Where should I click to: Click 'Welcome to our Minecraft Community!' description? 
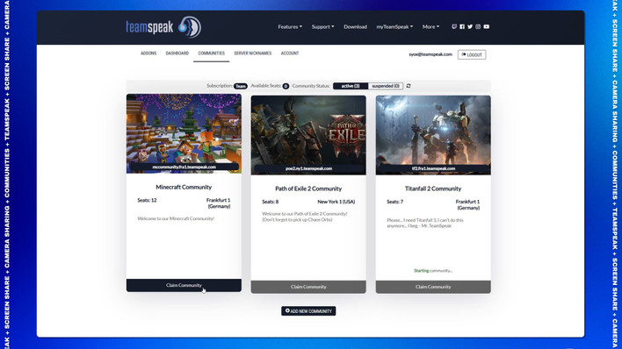pyautogui.click(x=176, y=218)
